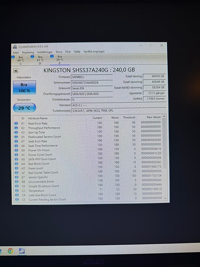Click the Bra 100 % health status button
Screen dimensions: 200x267
click(x=25, y=87)
